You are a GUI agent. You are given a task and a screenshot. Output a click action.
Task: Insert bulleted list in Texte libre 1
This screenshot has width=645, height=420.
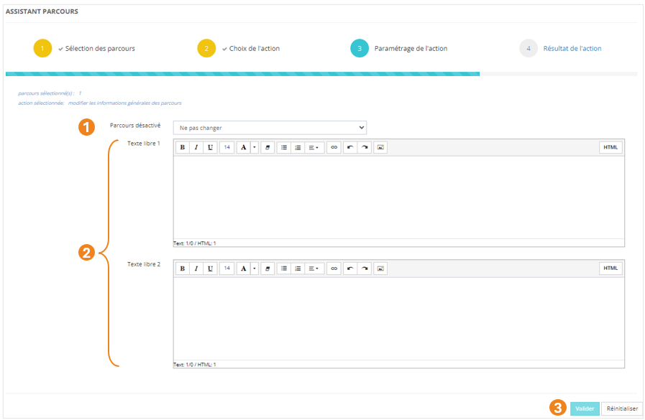point(284,147)
